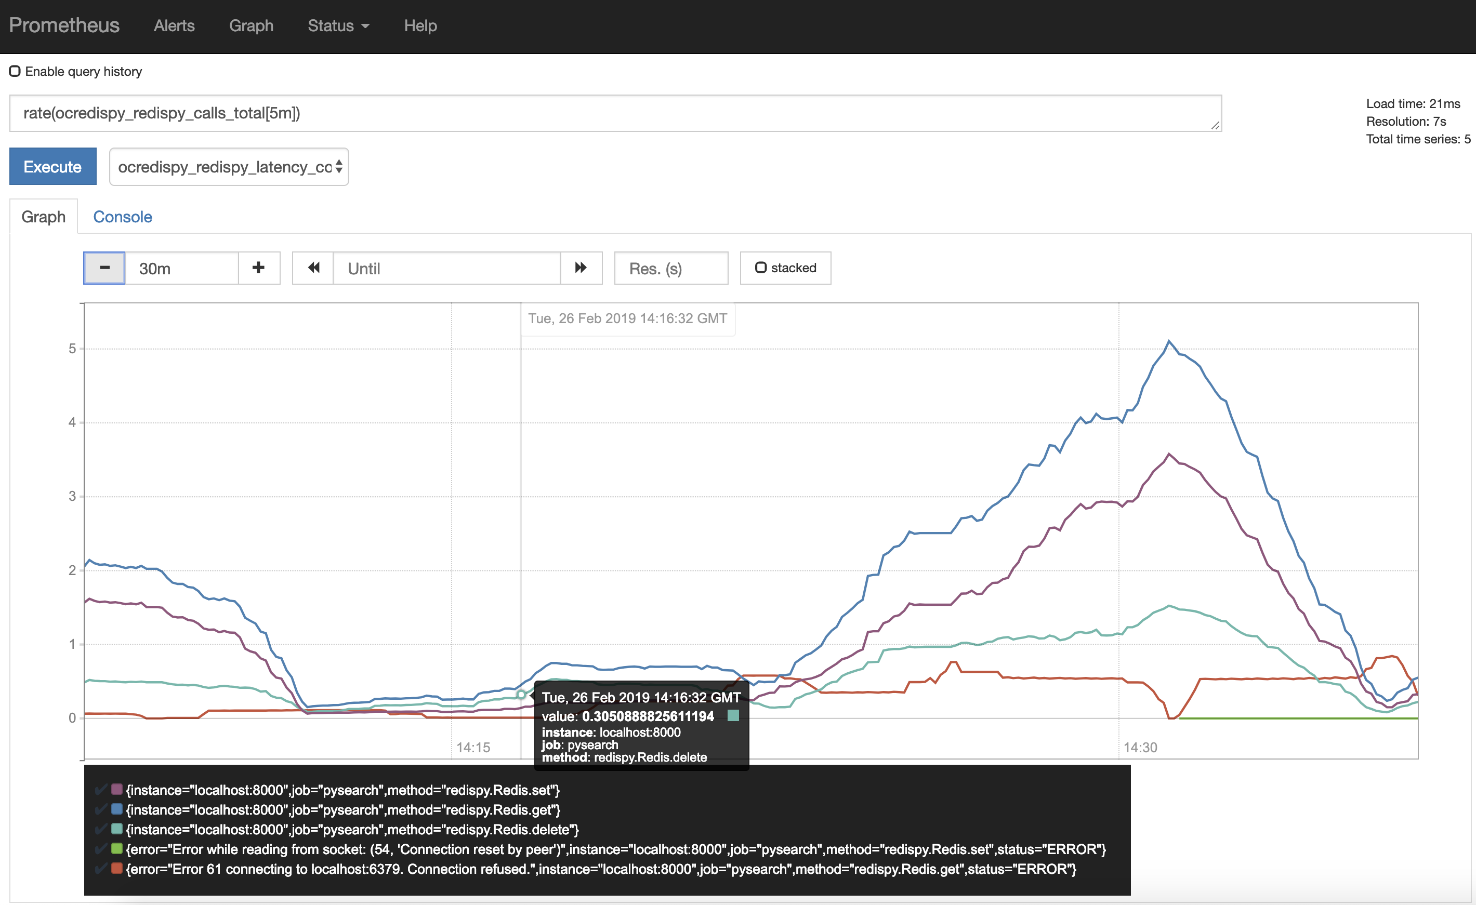The image size is (1476, 905).
Task: Switch to the Console tab
Action: coord(122,217)
